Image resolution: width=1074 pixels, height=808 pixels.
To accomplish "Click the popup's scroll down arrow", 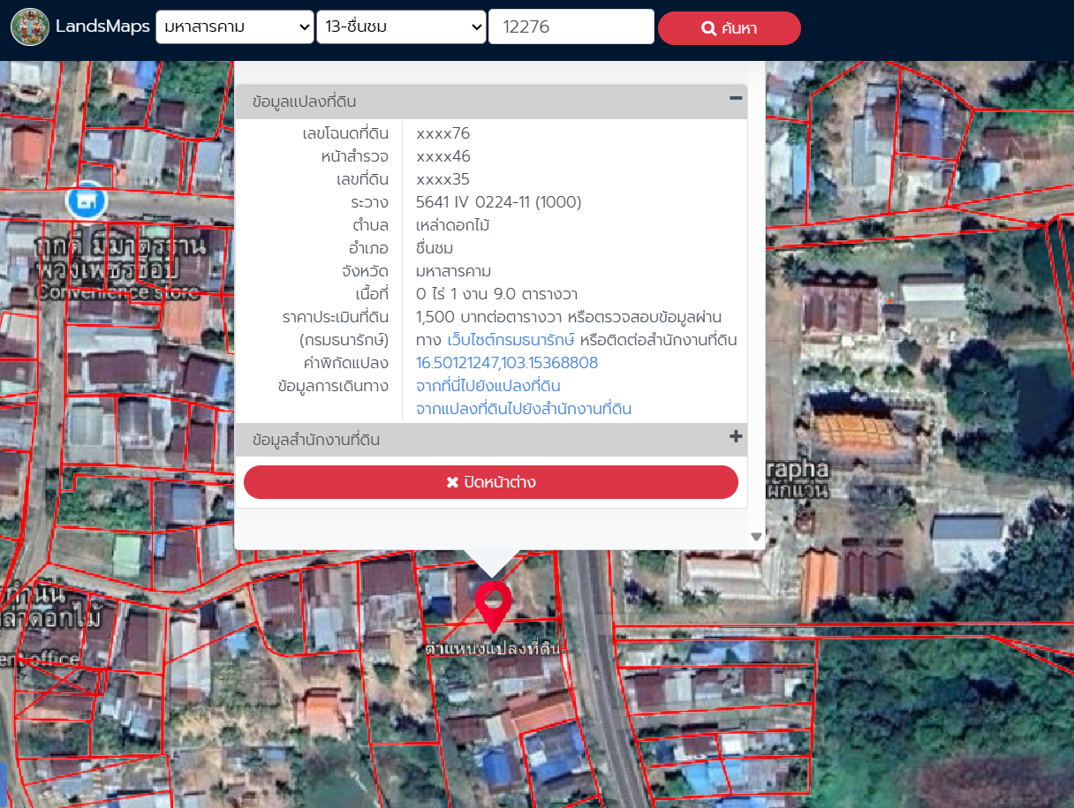I will 756,536.
